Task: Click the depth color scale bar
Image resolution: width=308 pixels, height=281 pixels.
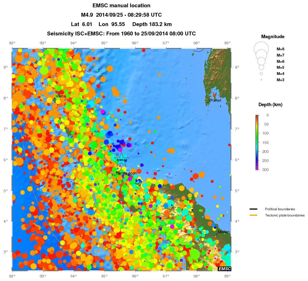Action: 257,142
